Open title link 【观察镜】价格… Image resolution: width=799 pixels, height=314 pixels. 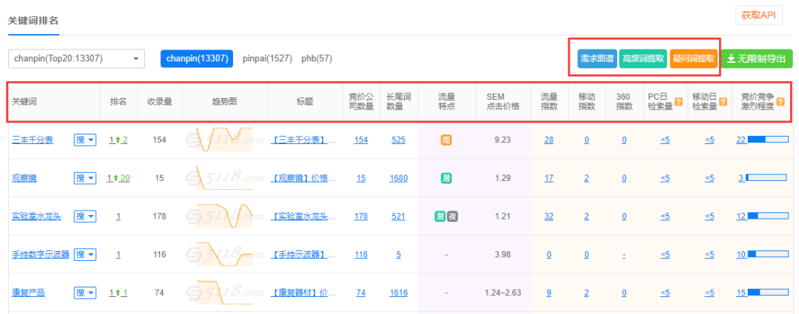pos(303,178)
